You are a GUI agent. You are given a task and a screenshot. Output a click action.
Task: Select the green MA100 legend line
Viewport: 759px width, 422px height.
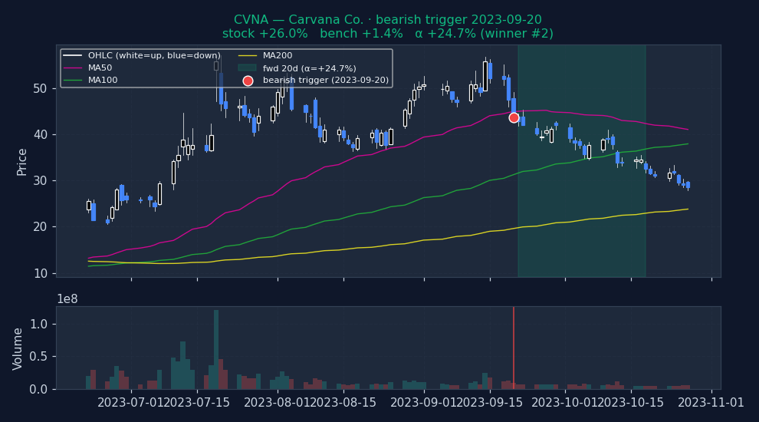point(72,80)
